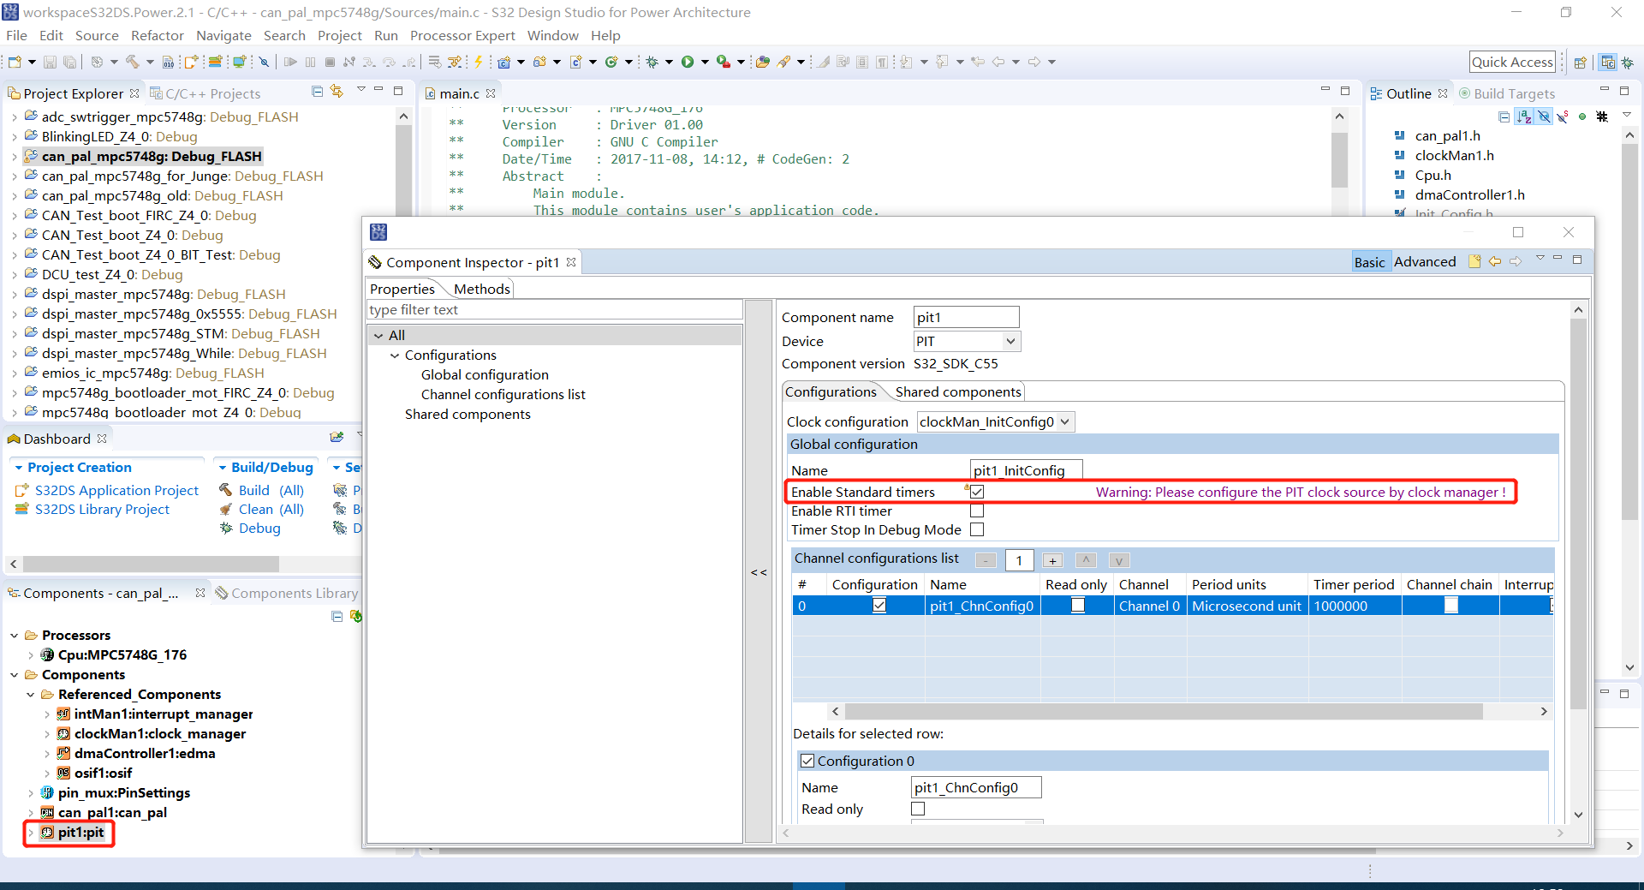Click the Open Perspective icon

pos(1581,63)
